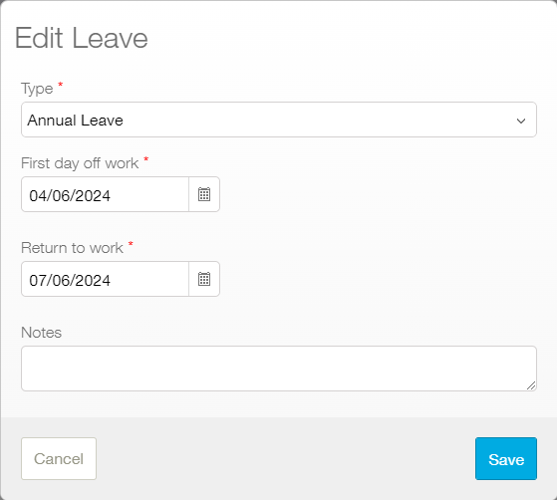
Task: Cancel editing the leave
Action: [x=59, y=459]
